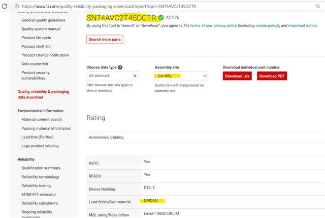Click the Search more parts button
Screen dimensions: 325x218
[105, 40]
